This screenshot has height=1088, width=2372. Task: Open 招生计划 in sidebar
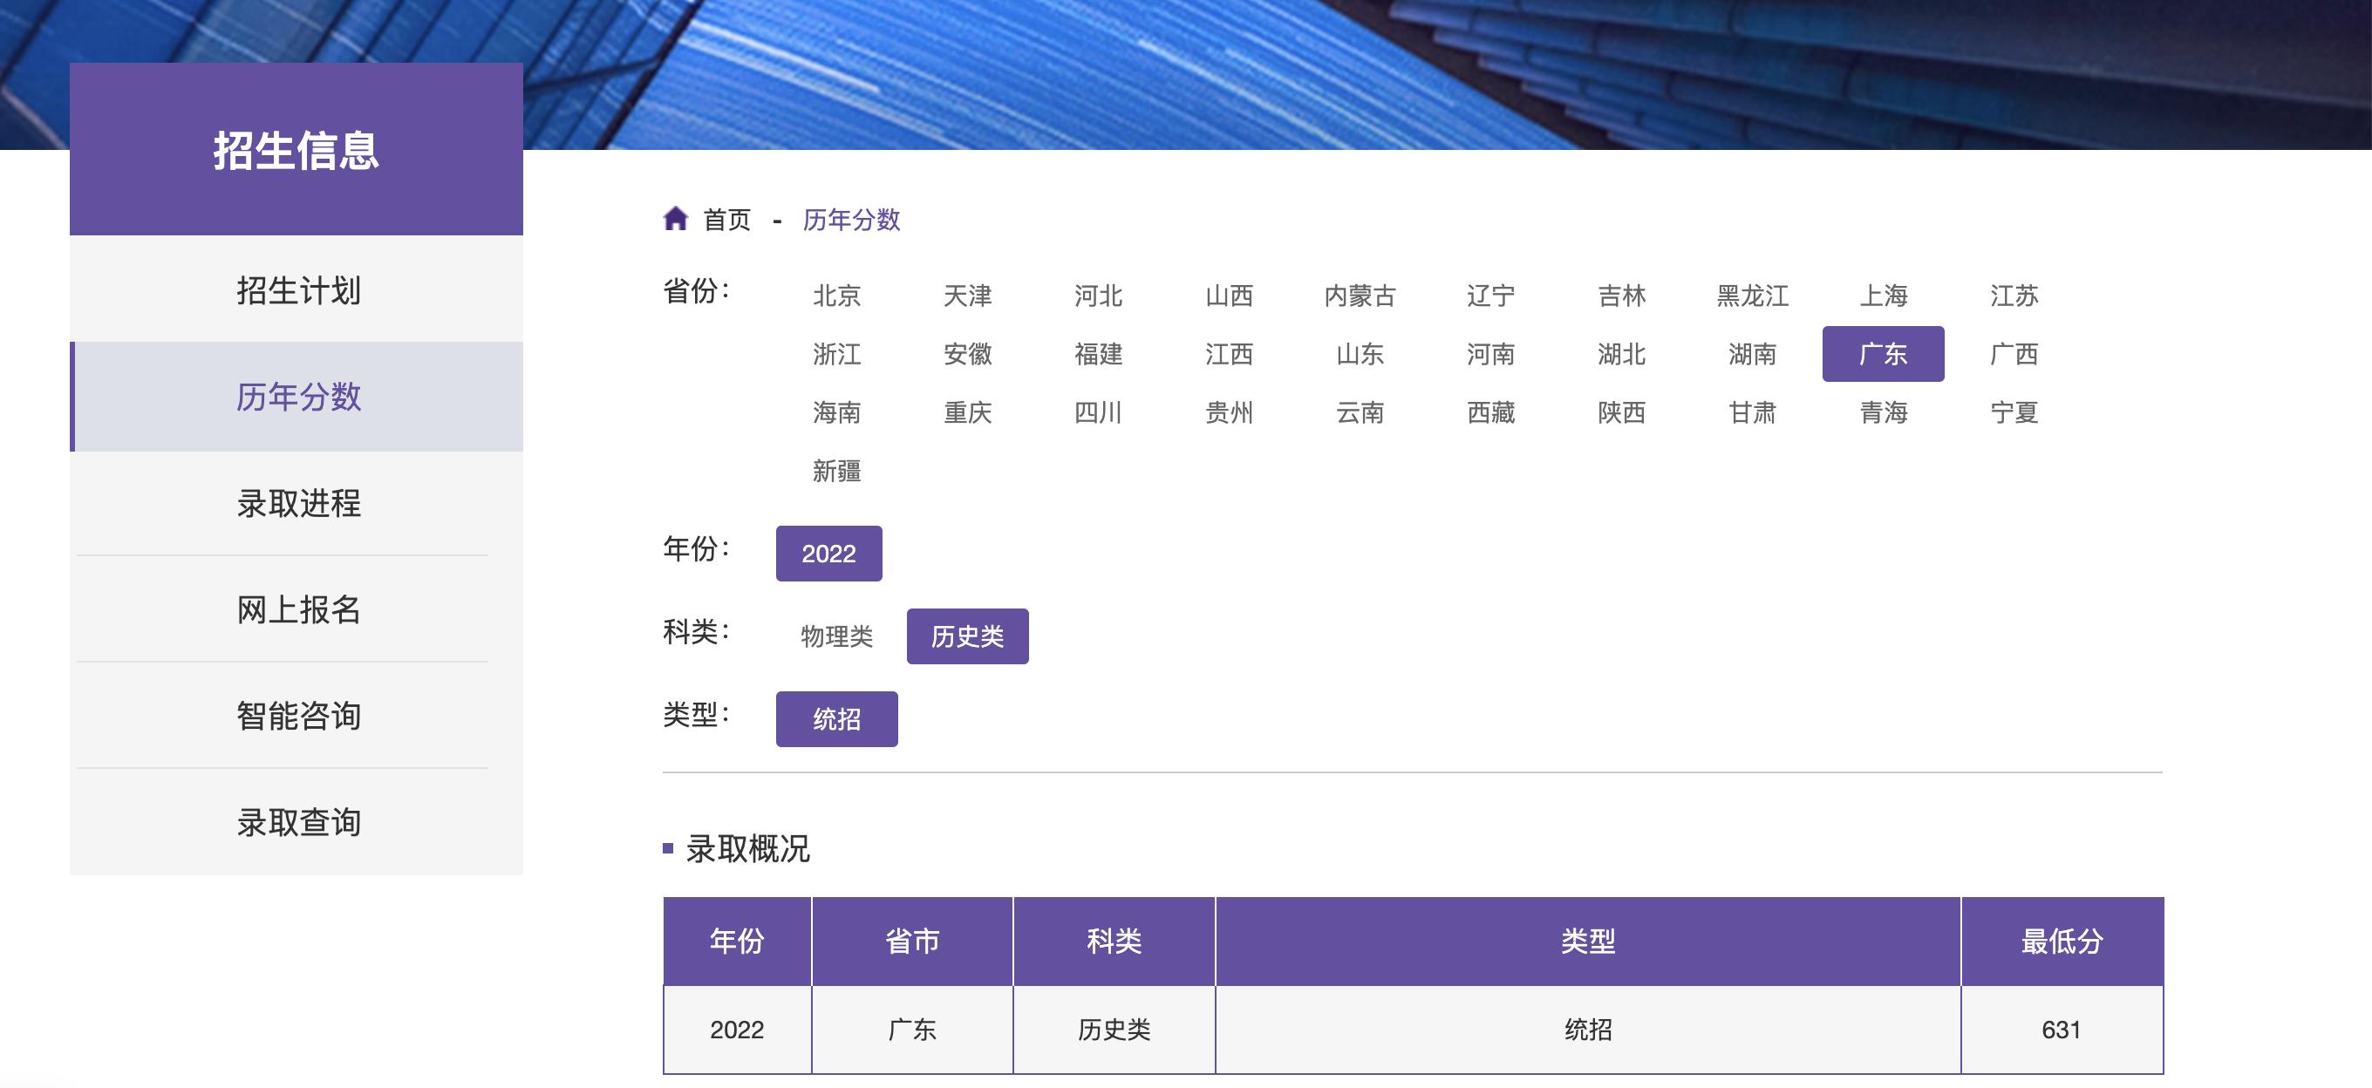[x=297, y=290]
